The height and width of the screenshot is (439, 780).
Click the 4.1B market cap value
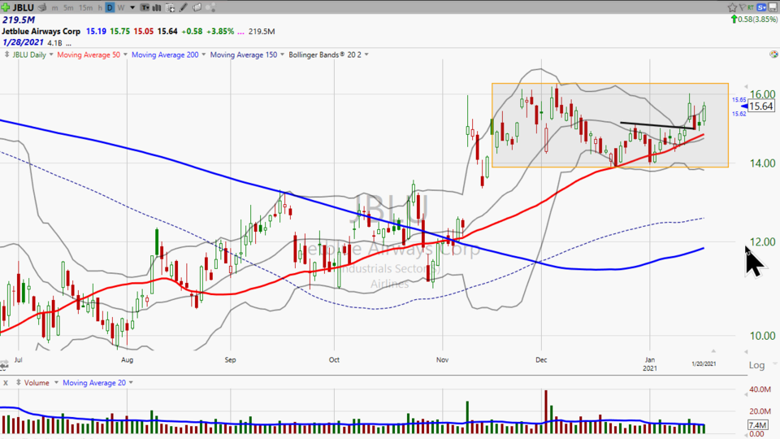tap(54, 43)
